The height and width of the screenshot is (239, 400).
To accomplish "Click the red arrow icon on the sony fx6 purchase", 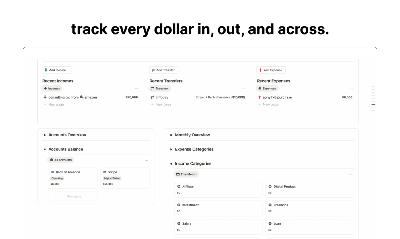I will tap(260, 97).
